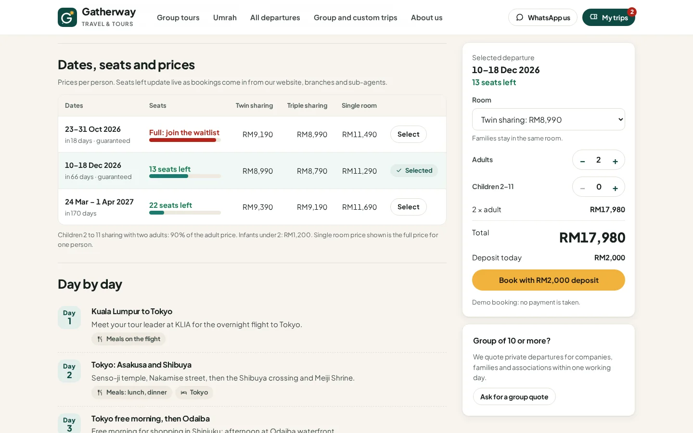Increase Adults count with plus
This screenshot has width=693, height=433.
(x=615, y=160)
